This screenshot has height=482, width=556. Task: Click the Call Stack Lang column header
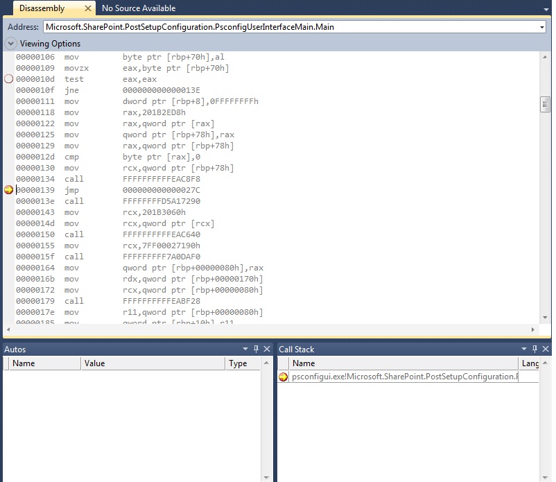[529, 363]
